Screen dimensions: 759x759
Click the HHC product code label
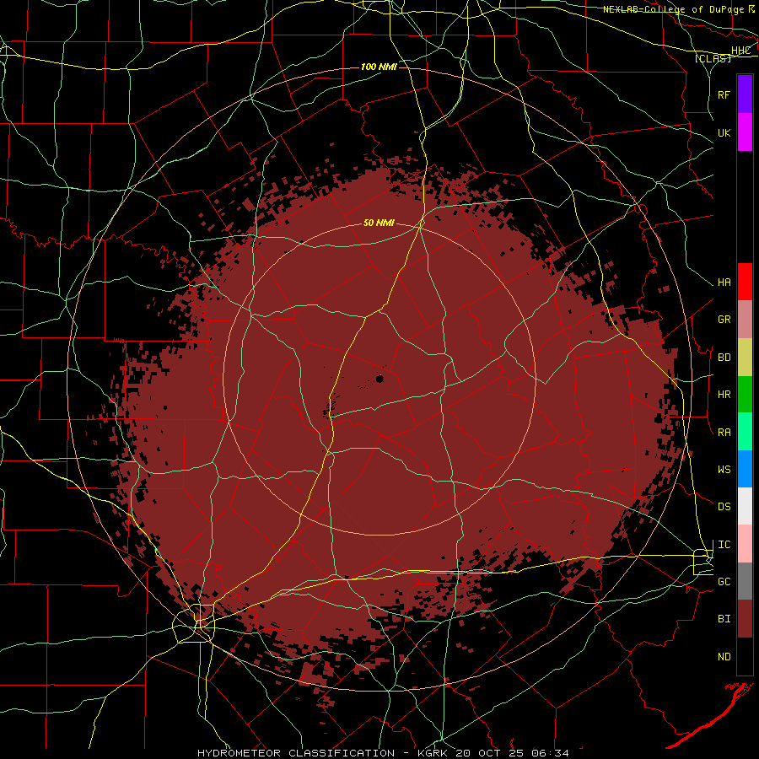[x=741, y=51]
